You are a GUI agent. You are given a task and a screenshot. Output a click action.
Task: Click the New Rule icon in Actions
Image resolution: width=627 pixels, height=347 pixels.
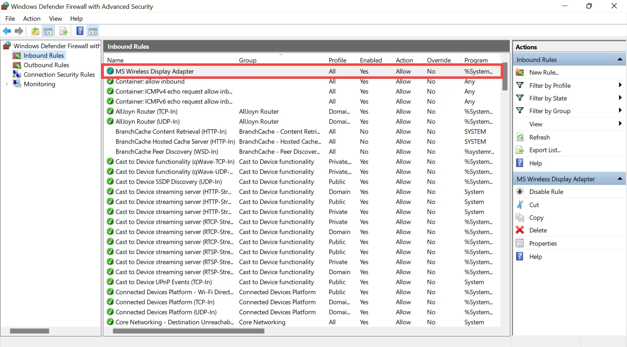point(520,72)
